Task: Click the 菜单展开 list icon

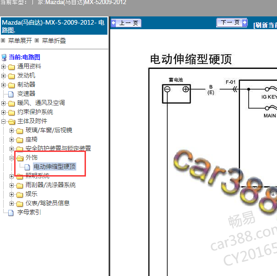Action: [3, 41]
